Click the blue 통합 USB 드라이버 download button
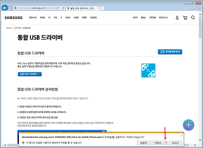Viewport: 203px width, 148px height. (30, 74)
